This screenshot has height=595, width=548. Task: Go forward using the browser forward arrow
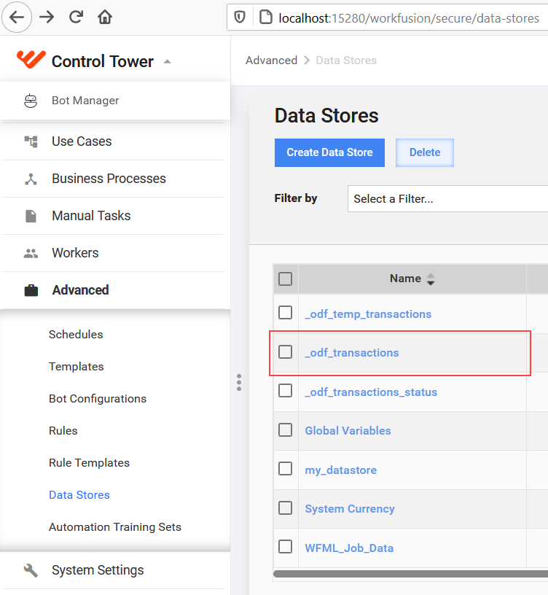(46, 17)
